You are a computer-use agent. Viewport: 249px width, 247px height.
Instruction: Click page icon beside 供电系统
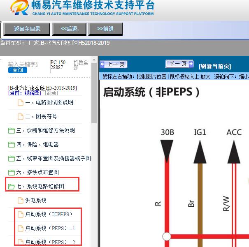(21, 201)
